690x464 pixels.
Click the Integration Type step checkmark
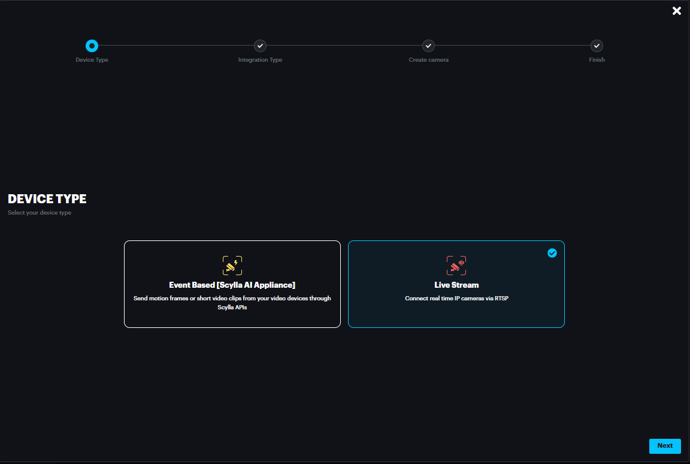pyautogui.click(x=260, y=46)
